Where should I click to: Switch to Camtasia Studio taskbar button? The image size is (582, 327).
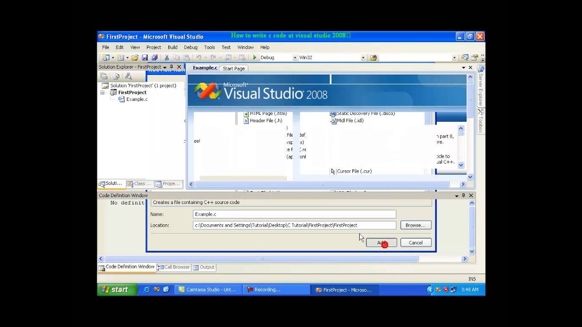(207, 289)
